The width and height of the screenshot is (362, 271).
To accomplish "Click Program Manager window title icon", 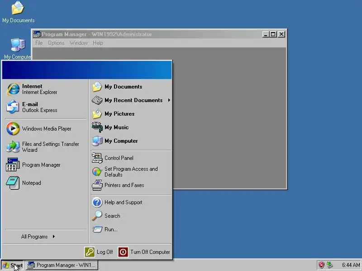I will (37, 34).
